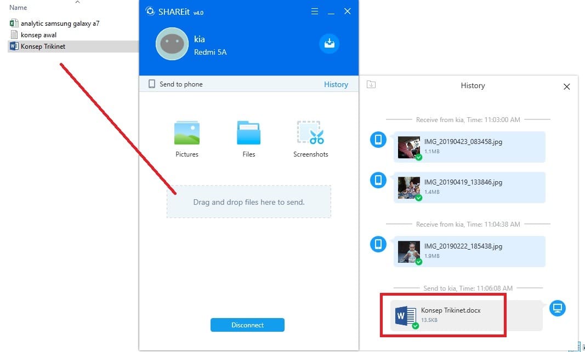Click the receive files icon in blue header
Image resolution: width=585 pixels, height=352 pixels.
(x=329, y=44)
